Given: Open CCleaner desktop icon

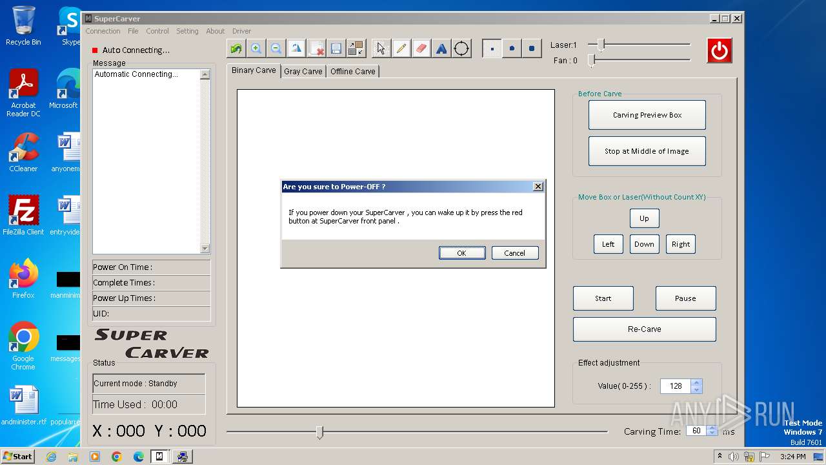Looking at the screenshot, I should pyautogui.click(x=23, y=152).
